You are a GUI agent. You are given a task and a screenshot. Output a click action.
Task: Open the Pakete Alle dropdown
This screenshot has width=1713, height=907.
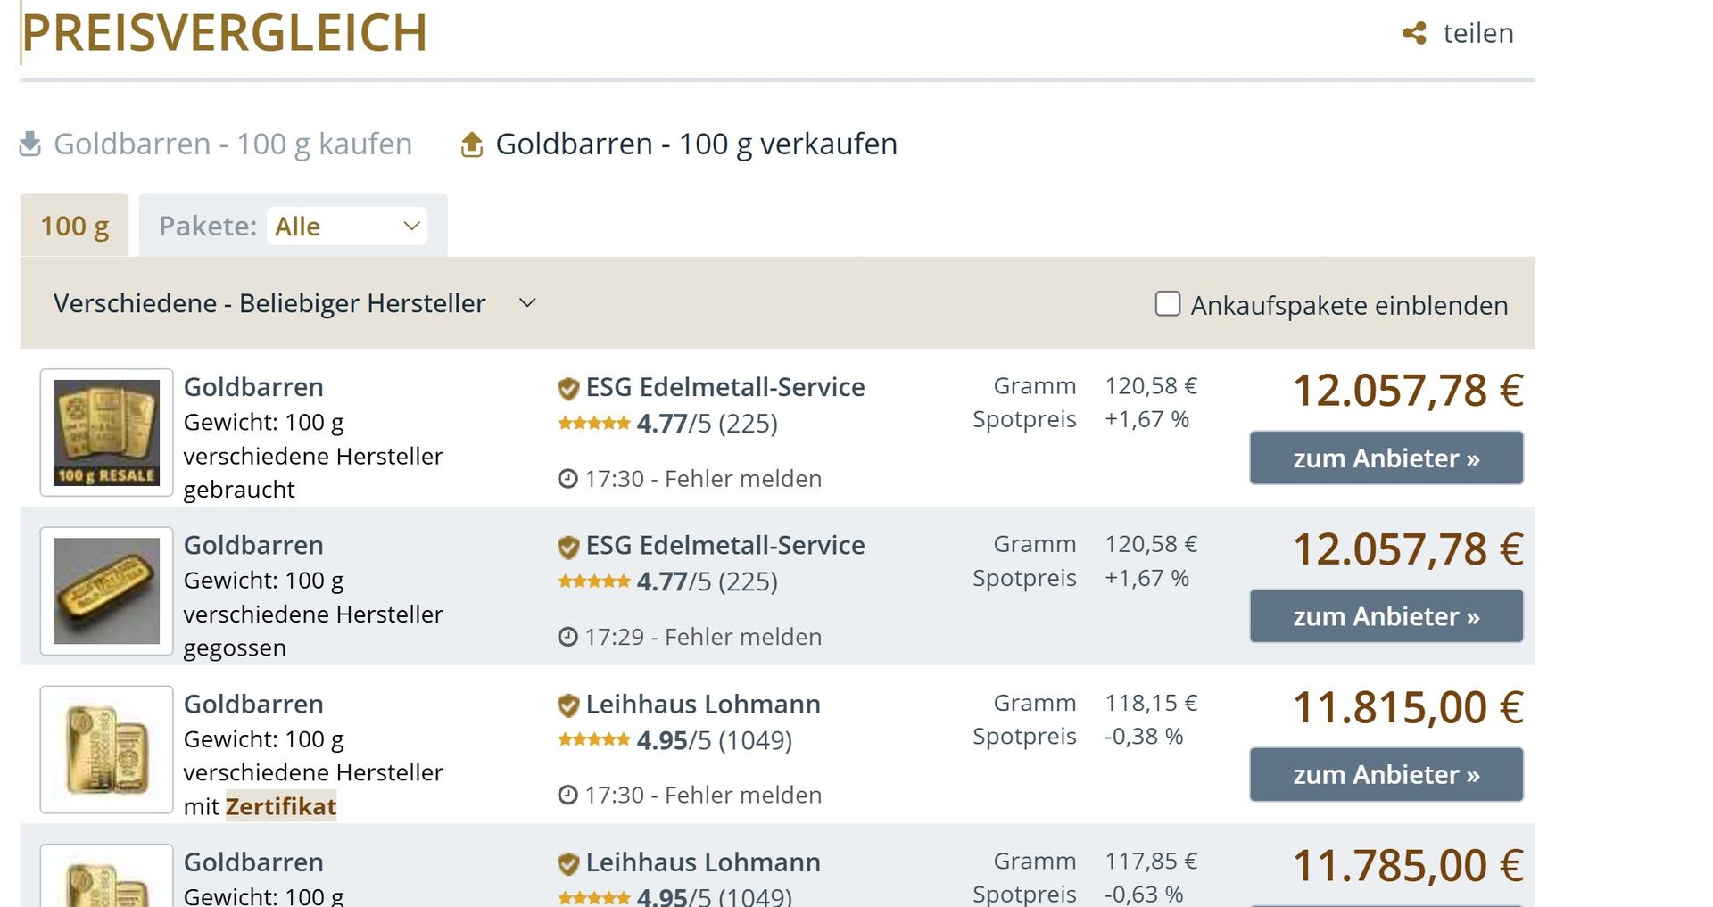tap(346, 227)
